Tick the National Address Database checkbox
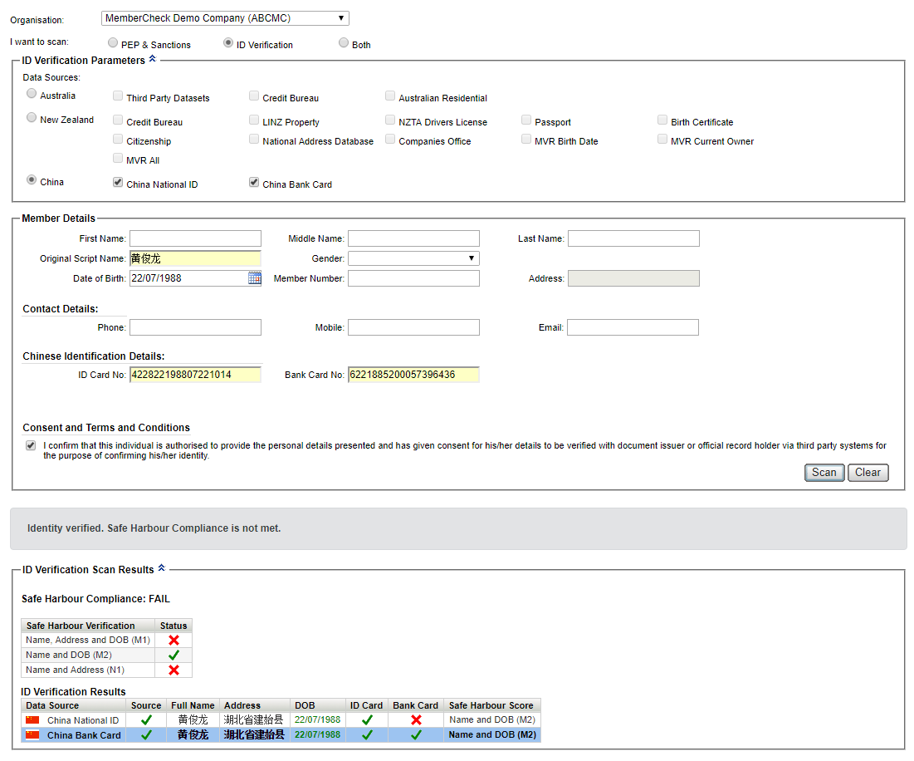The height and width of the screenshot is (761, 914). pyautogui.click(x=254, y=139)
